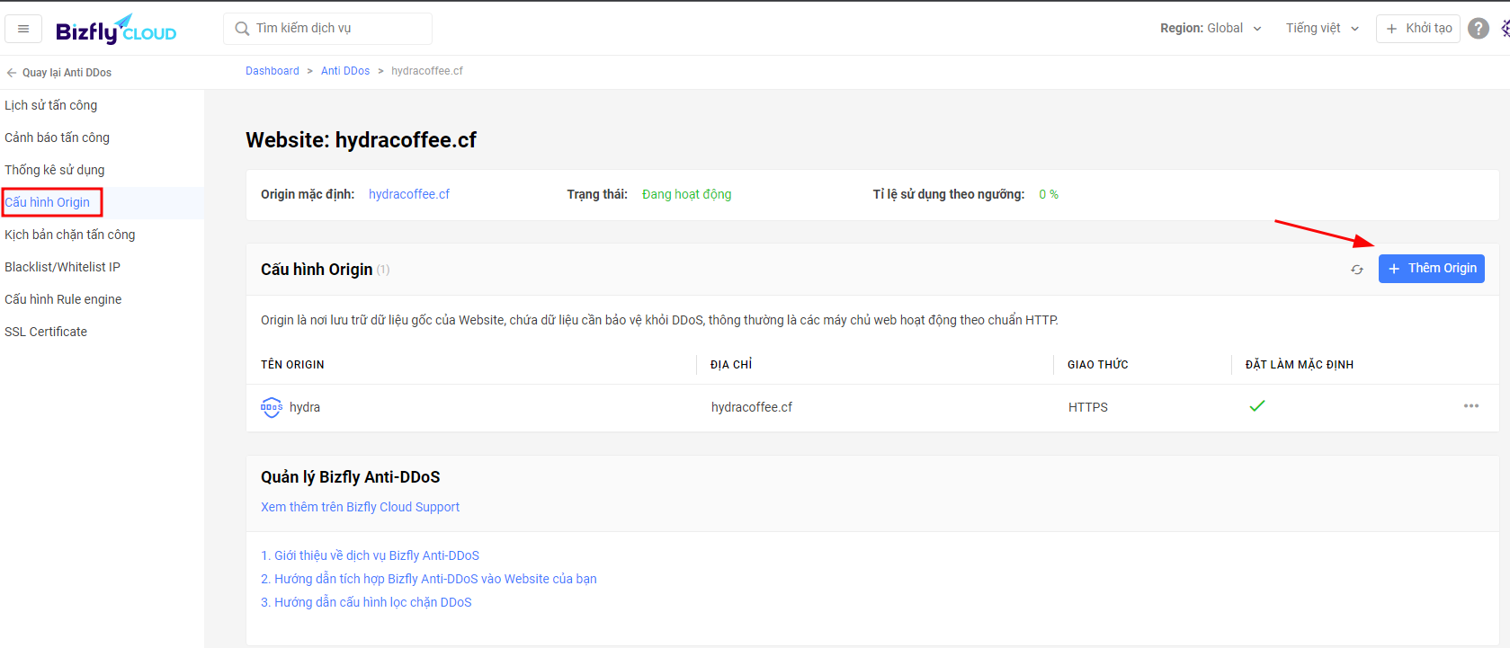Open Lịch sử tấn công in sidebar

click(x=51, y=105)
